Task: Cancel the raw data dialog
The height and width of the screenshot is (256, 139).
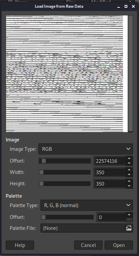Action: click(x=88, y=245)
